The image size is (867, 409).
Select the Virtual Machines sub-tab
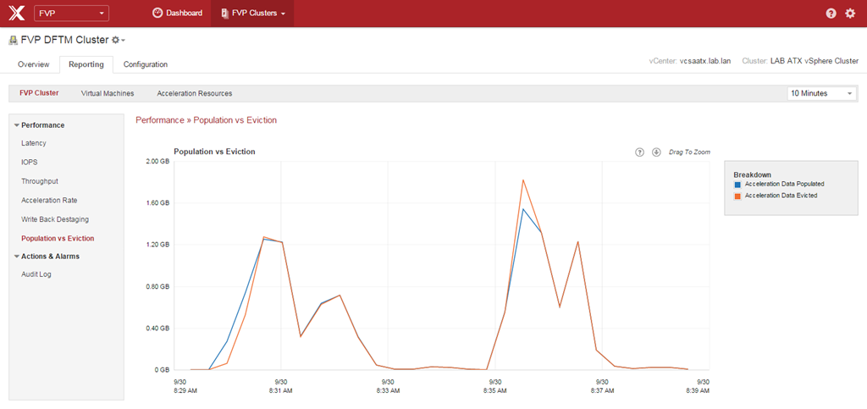coord(108,93)
